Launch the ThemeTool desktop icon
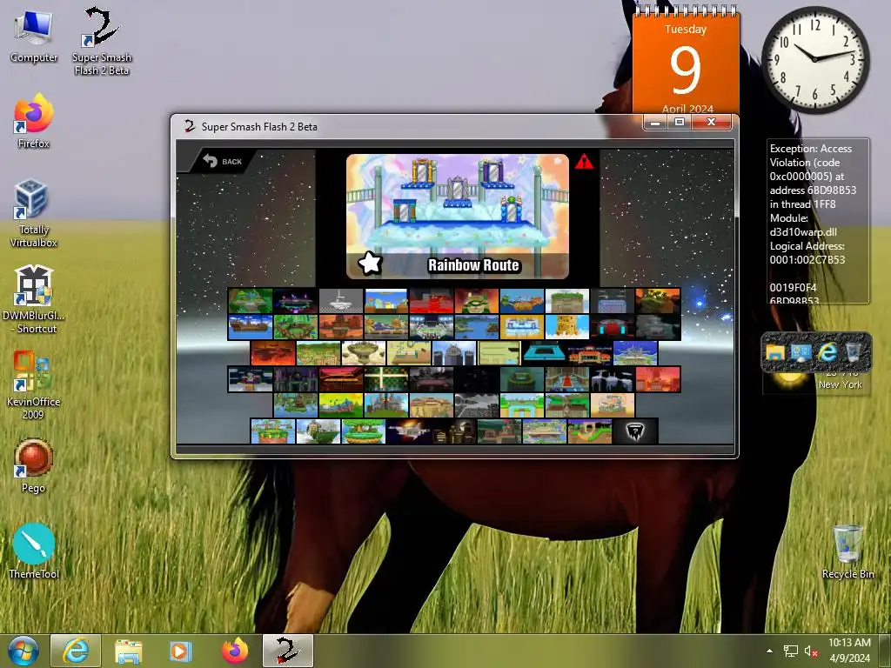The width and height of the screenshot is (891, 668). click(34, 551)
